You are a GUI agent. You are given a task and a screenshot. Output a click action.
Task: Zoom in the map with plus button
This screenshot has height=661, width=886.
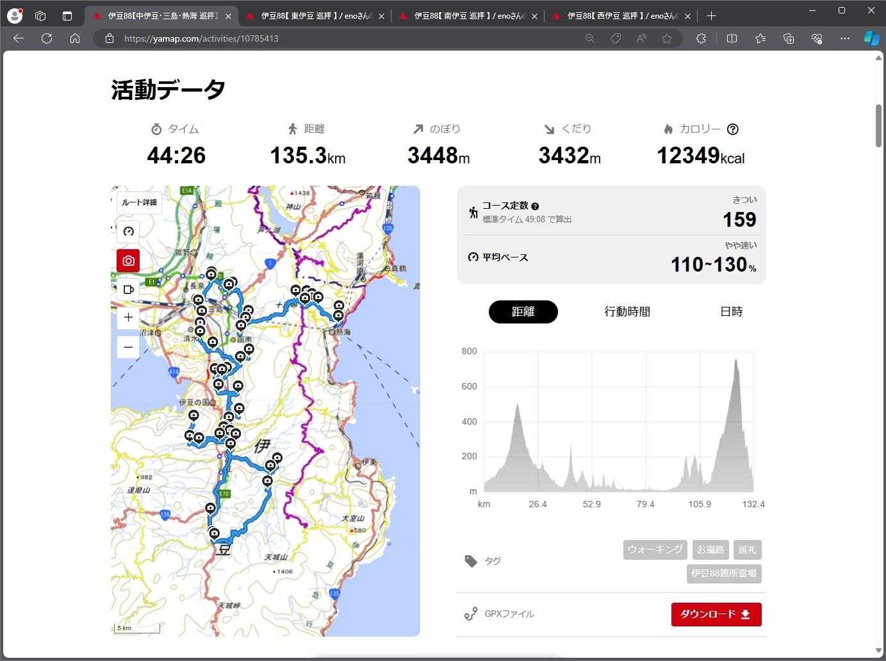(x=128, y=318)
